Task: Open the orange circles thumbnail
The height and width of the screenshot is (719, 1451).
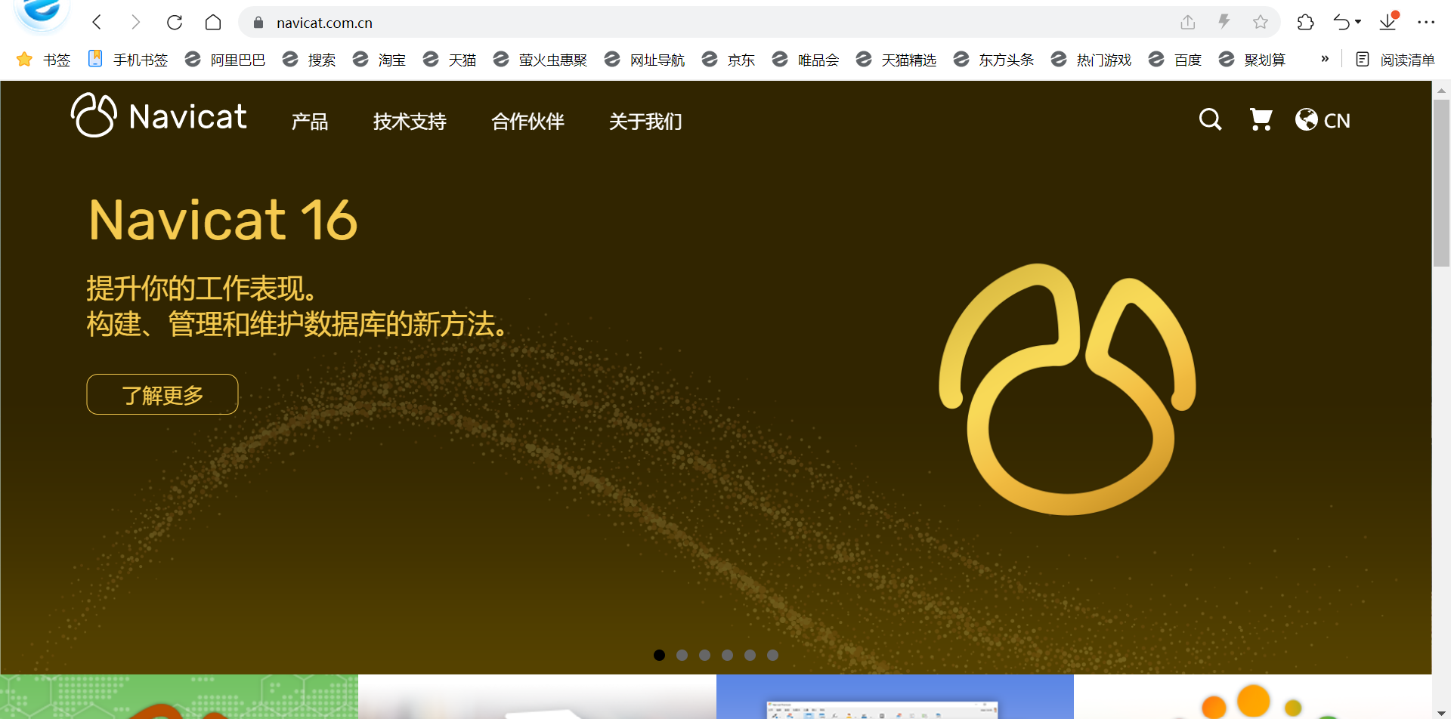Action: point(1253,696)
